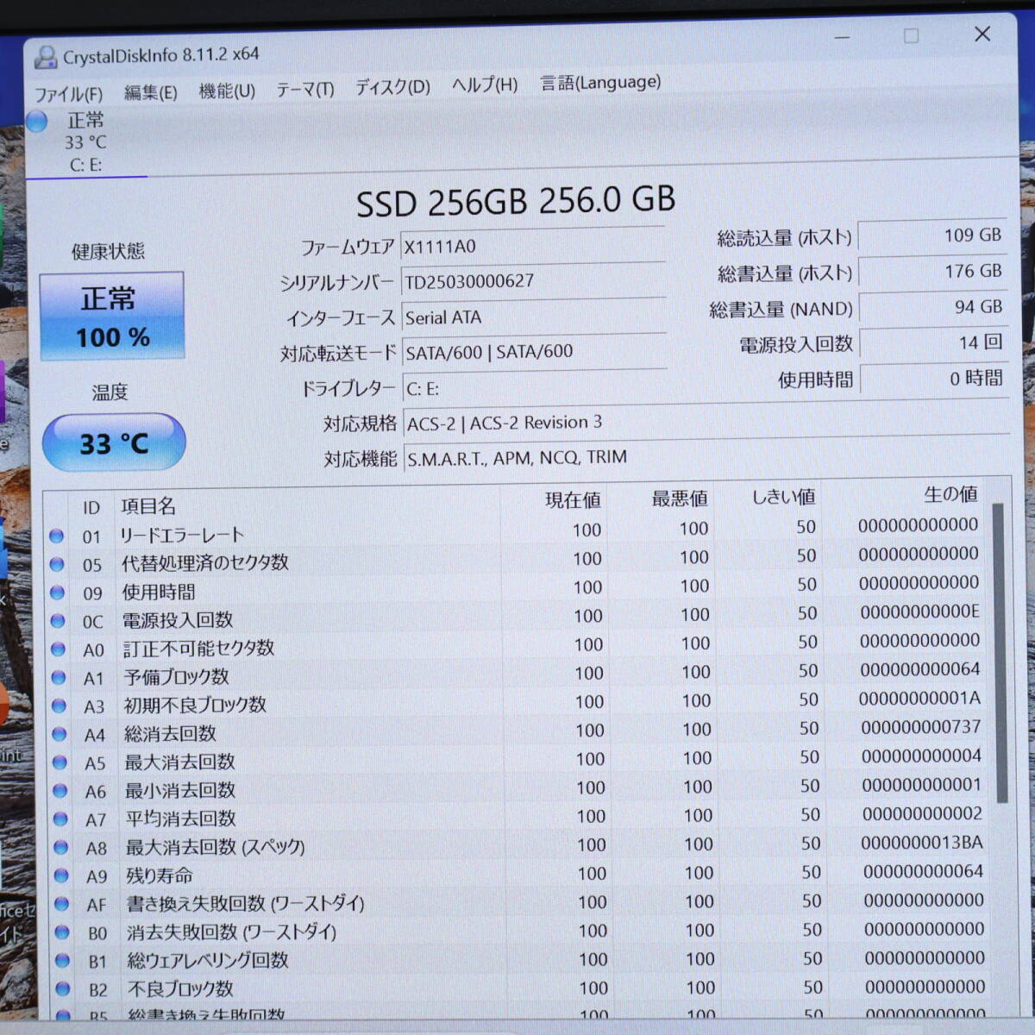Click the blue disk status circle for C: E:
Image resolution: width=1035 pixels, height=1035 pixels.
37,122
